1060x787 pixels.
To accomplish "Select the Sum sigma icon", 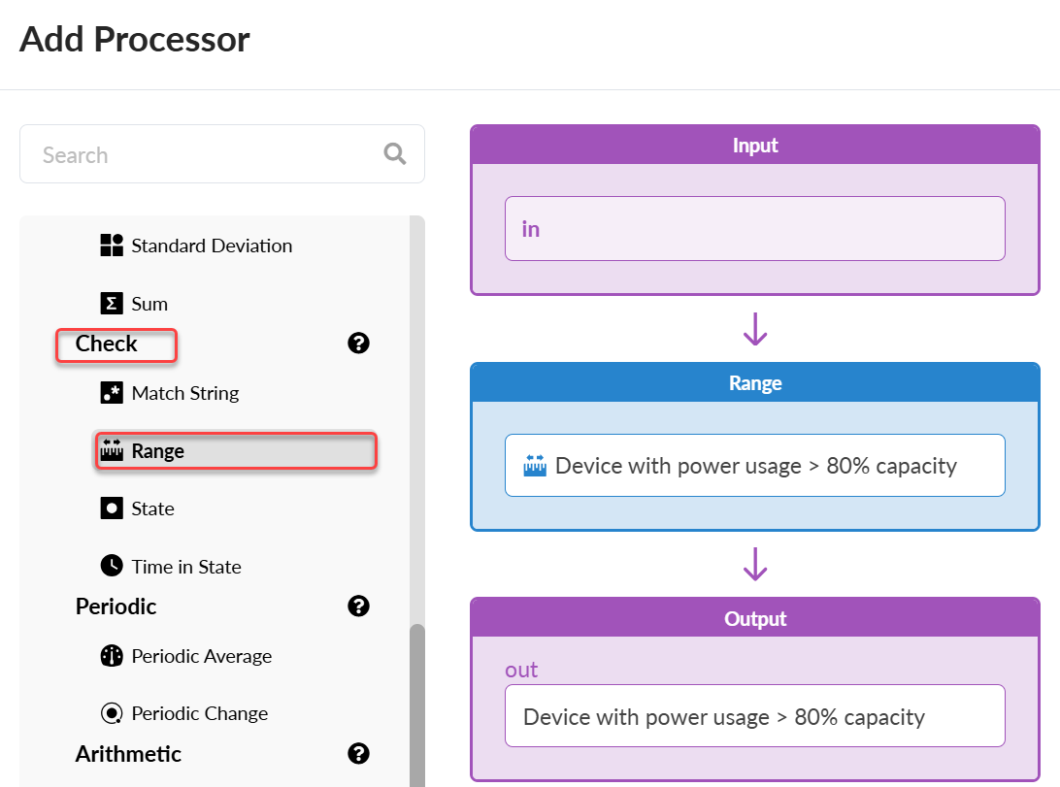I will click(x=112, y=304).
